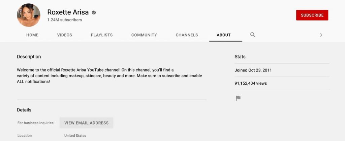Click the Roxette Arisa channel avatar
Viewport: 345px width, 141px height.
[x=29, y=15]
